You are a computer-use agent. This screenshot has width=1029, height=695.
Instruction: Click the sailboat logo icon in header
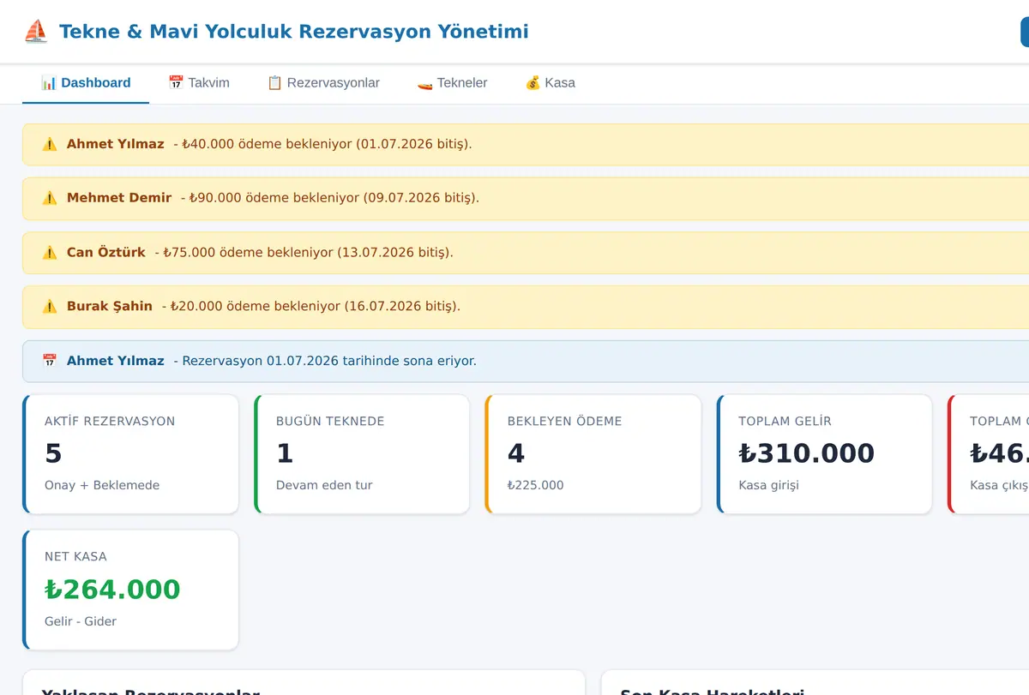pos(36,32)
